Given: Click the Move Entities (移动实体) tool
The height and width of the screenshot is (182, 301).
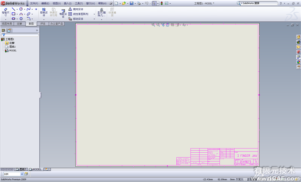Looking at the screenshot, I should [76, 19].
